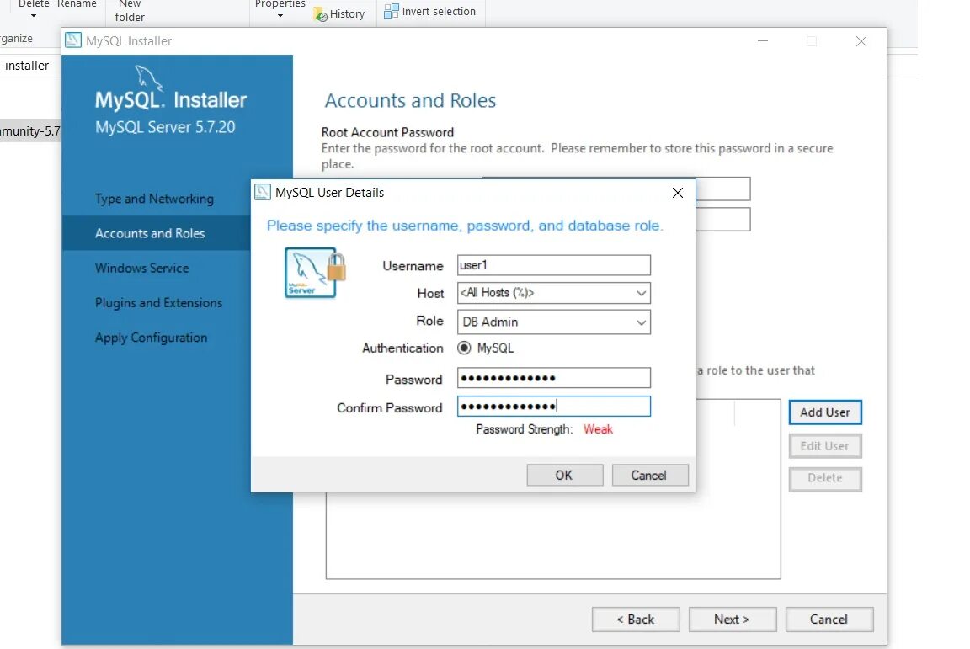Screen dimensions: 970x649
Task: Minimize the MySQL Installer window
Action: 763,41
